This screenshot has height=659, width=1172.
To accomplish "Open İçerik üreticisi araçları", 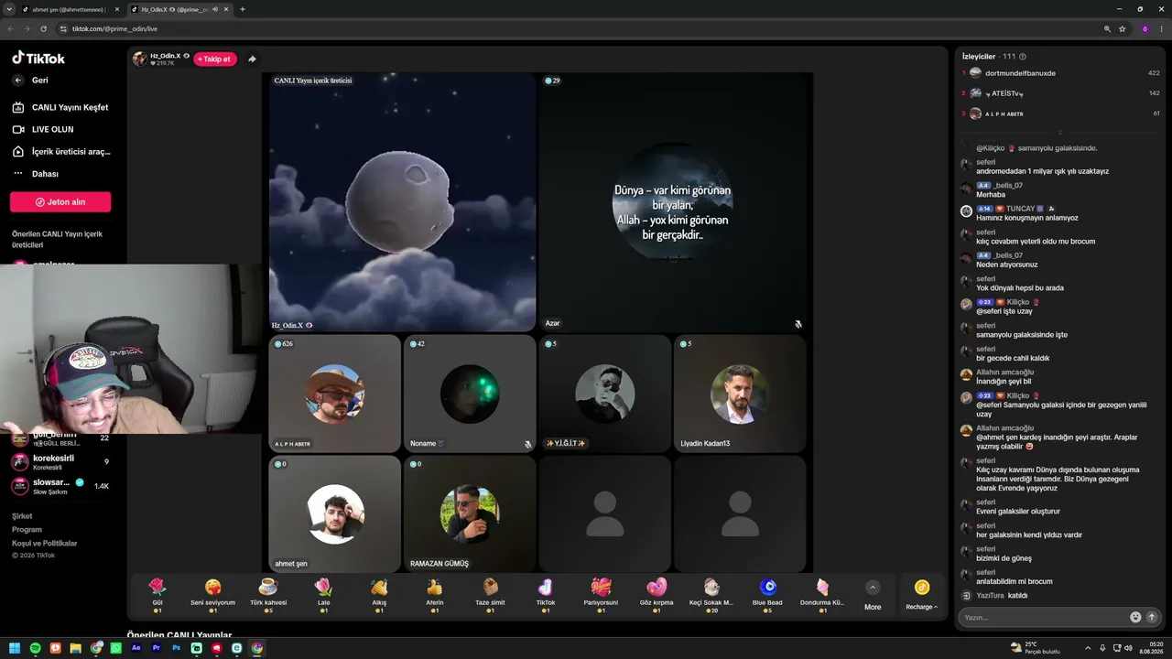I will [61, 152].
